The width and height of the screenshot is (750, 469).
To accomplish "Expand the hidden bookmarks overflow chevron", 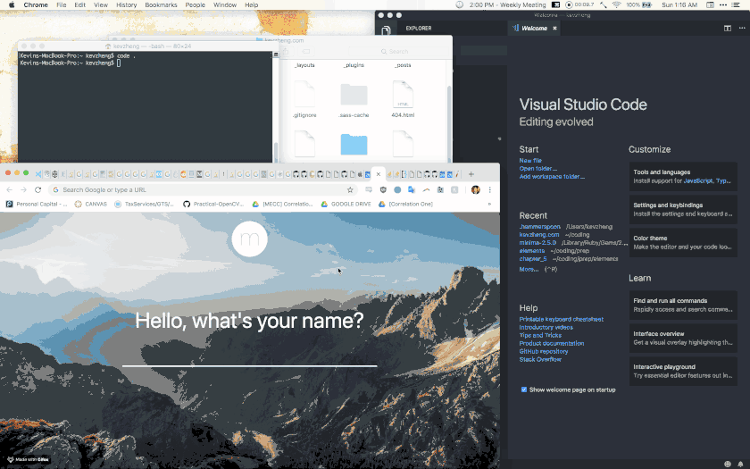I will (x=489, y=204).
